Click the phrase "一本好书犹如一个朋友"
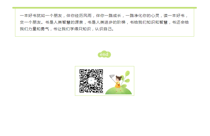The width and height of the screenshot is (210, 136). pyautogui.click(x=41, y=16)
